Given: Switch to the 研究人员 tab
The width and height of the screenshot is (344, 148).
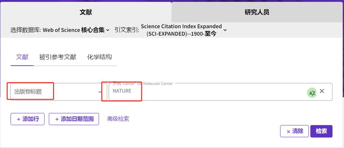Looking at the screenshot, I should click(x=257, y=12).
